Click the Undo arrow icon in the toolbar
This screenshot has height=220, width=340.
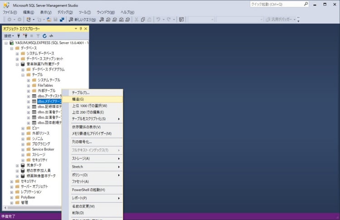158,20
